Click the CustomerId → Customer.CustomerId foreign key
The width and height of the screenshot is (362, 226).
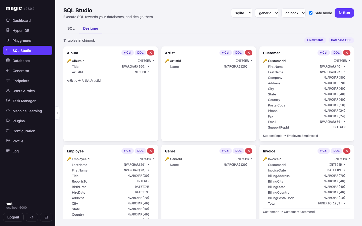(289, 212)
